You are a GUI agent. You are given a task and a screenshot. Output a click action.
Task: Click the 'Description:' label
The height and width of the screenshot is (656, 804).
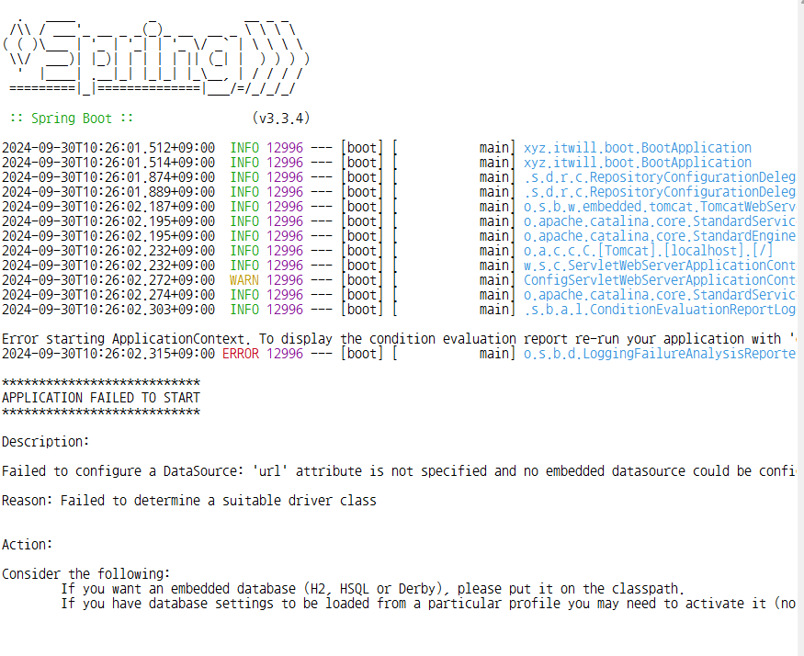point(45,442)
